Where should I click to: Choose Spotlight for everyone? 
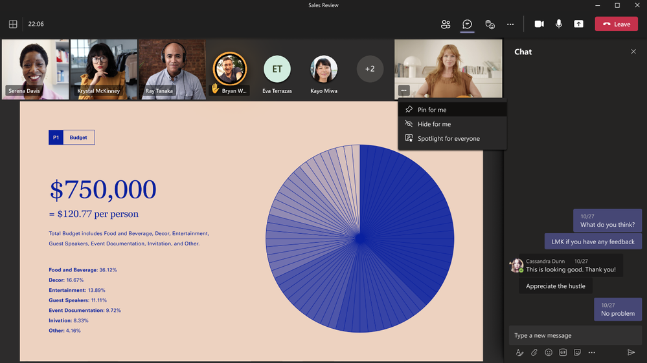(452, 138)
